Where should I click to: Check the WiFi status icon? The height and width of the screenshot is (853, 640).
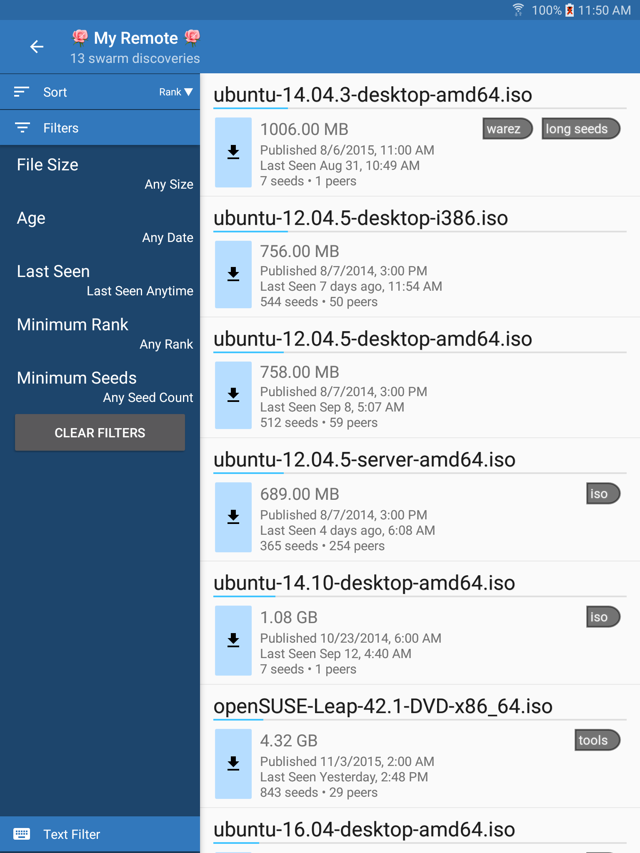518,10
